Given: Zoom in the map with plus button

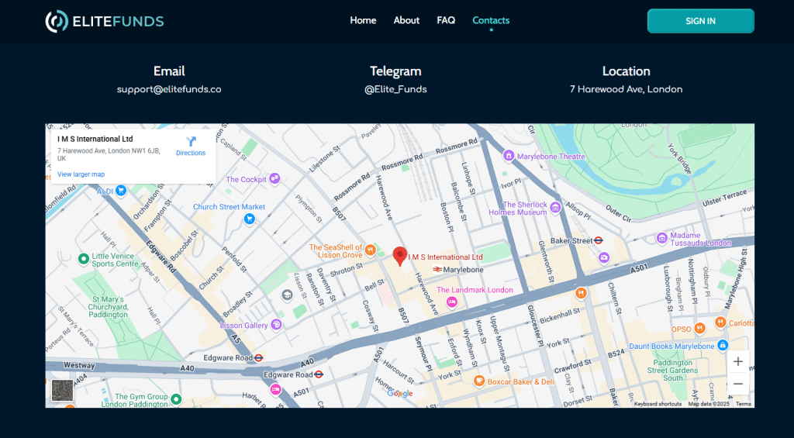Looking at the screenshot, I should [737, 361].
